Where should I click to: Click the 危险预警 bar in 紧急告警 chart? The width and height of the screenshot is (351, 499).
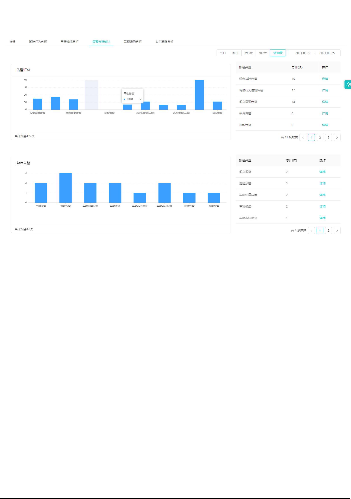coord(65,188)
